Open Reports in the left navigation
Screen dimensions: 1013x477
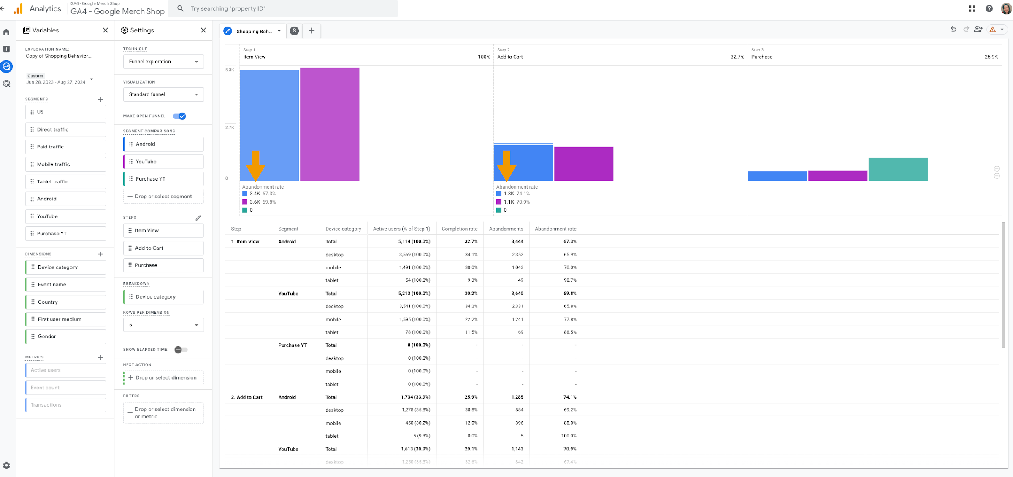click(6, 49)
